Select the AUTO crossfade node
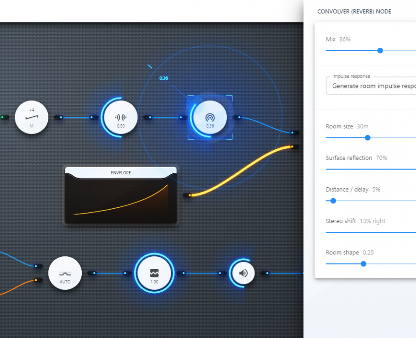This screenshot has height=338, width=416. click(65, 273)
